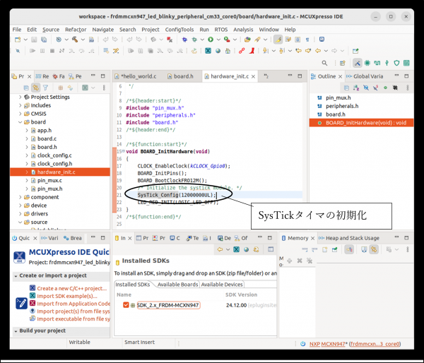Click line 21 SysTick_Config in editor

[177, 195]
